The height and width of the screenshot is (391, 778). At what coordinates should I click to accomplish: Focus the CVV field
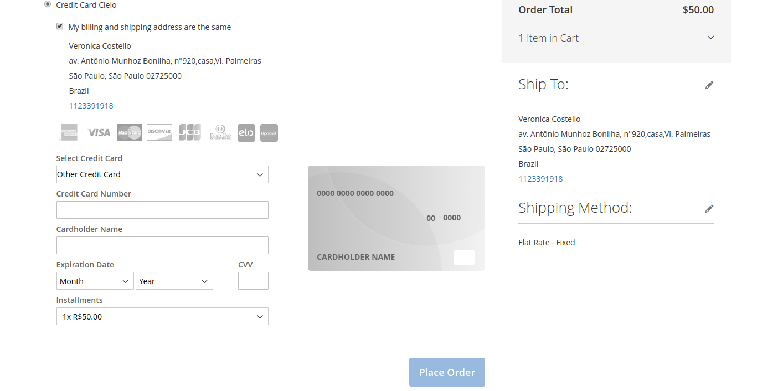(253, 281)
